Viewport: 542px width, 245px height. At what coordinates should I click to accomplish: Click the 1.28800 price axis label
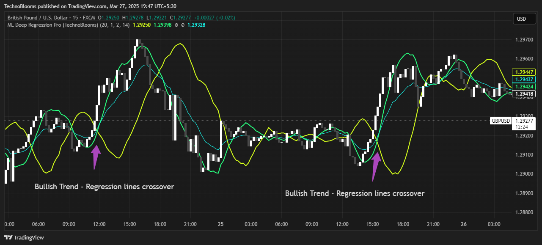point(524,212)
